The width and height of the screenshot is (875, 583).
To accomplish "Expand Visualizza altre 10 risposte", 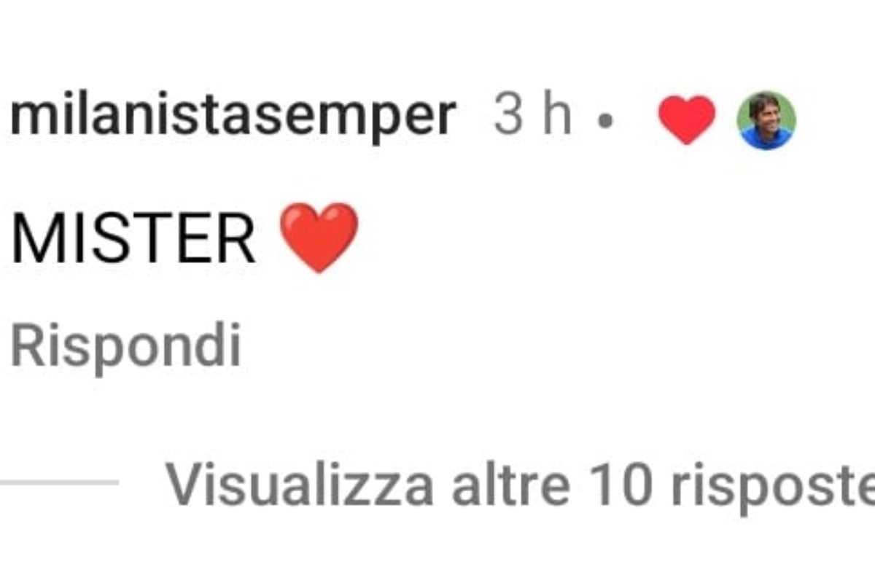I will 521,483.
